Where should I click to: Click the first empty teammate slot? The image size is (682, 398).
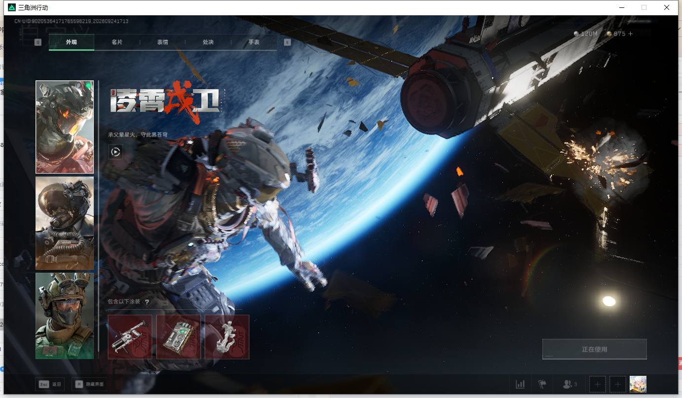[x=597, y=384]
